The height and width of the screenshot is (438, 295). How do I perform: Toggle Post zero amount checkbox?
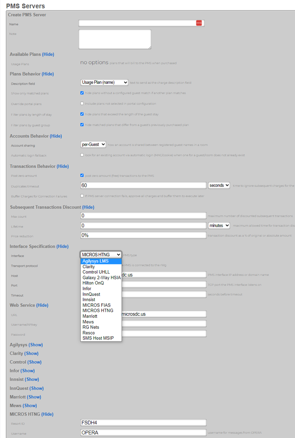pos(82,175)
